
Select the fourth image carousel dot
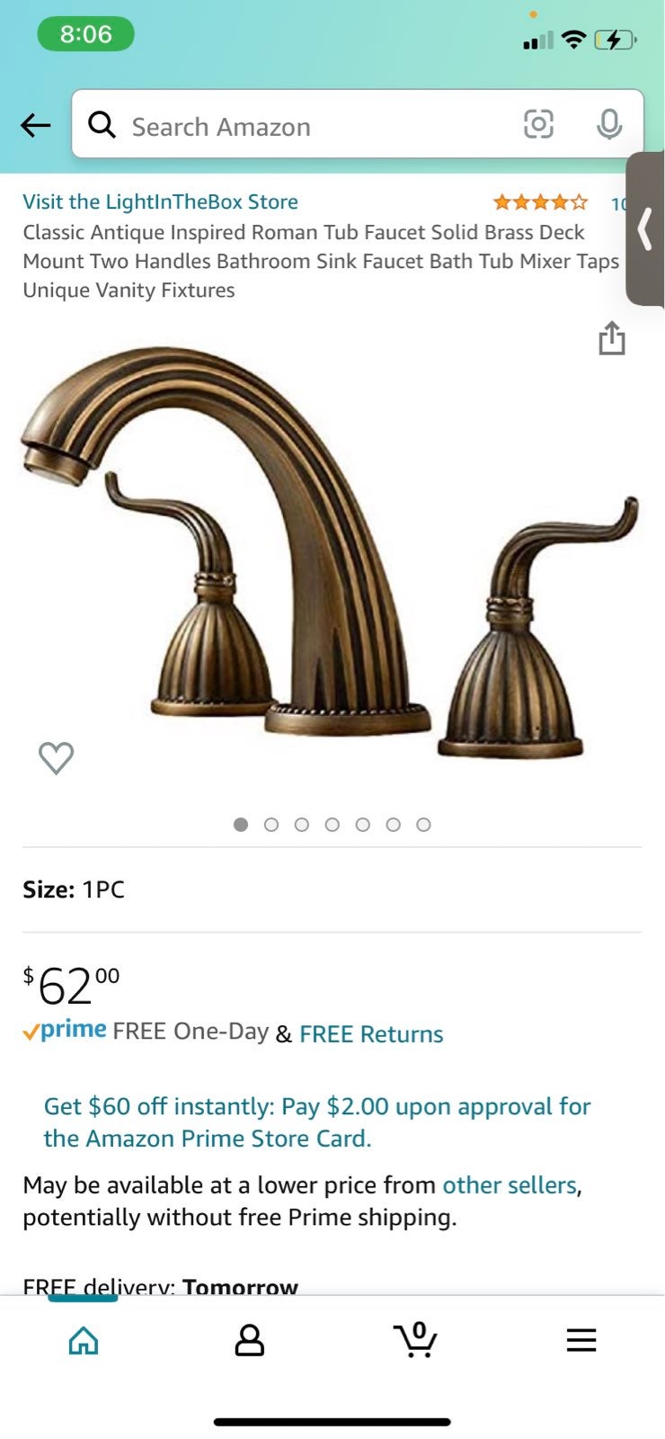pos(332,825)
